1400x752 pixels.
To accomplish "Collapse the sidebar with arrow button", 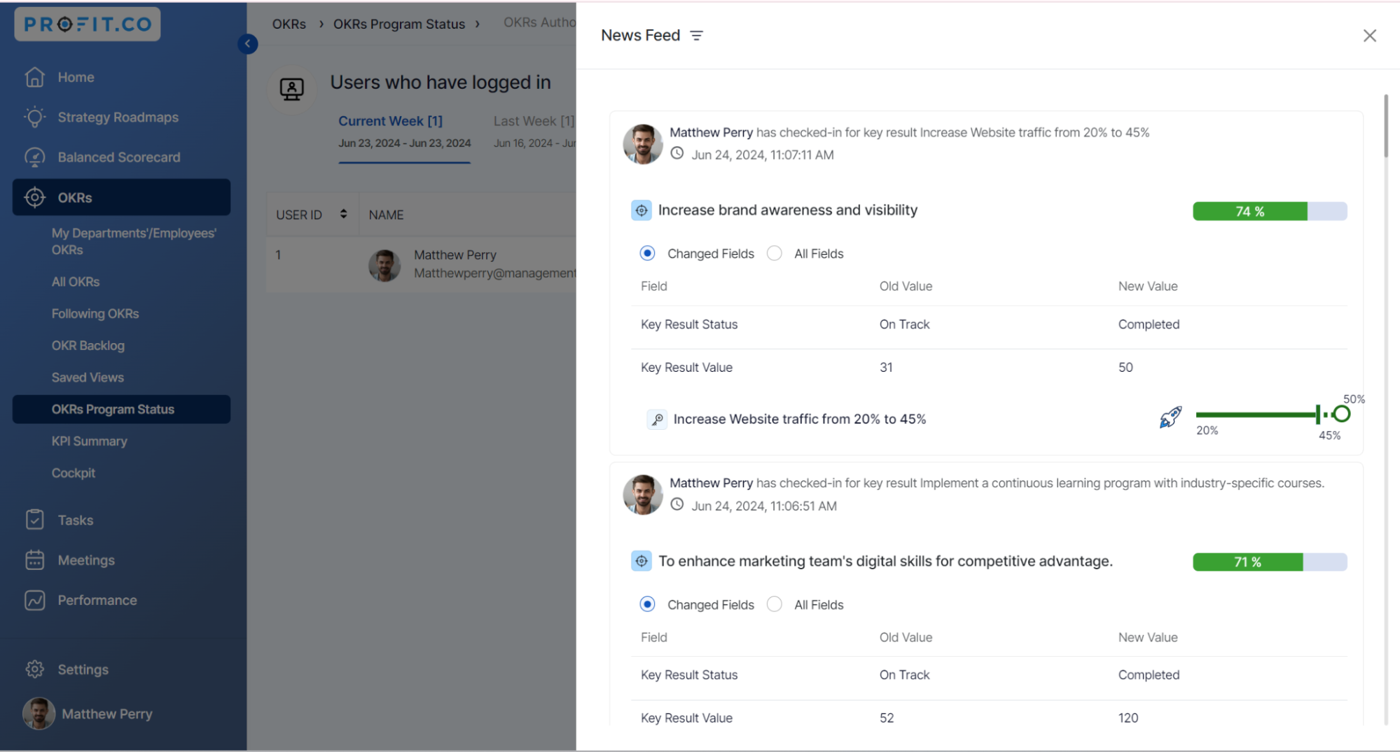I will tap(247, 43).
